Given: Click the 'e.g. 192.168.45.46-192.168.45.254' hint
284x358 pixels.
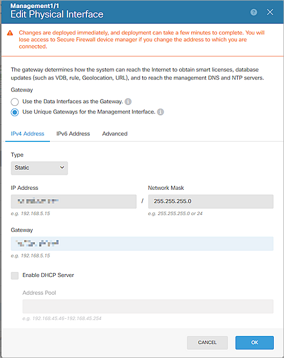Looking at the screenshot, I should tap(62, 319).
